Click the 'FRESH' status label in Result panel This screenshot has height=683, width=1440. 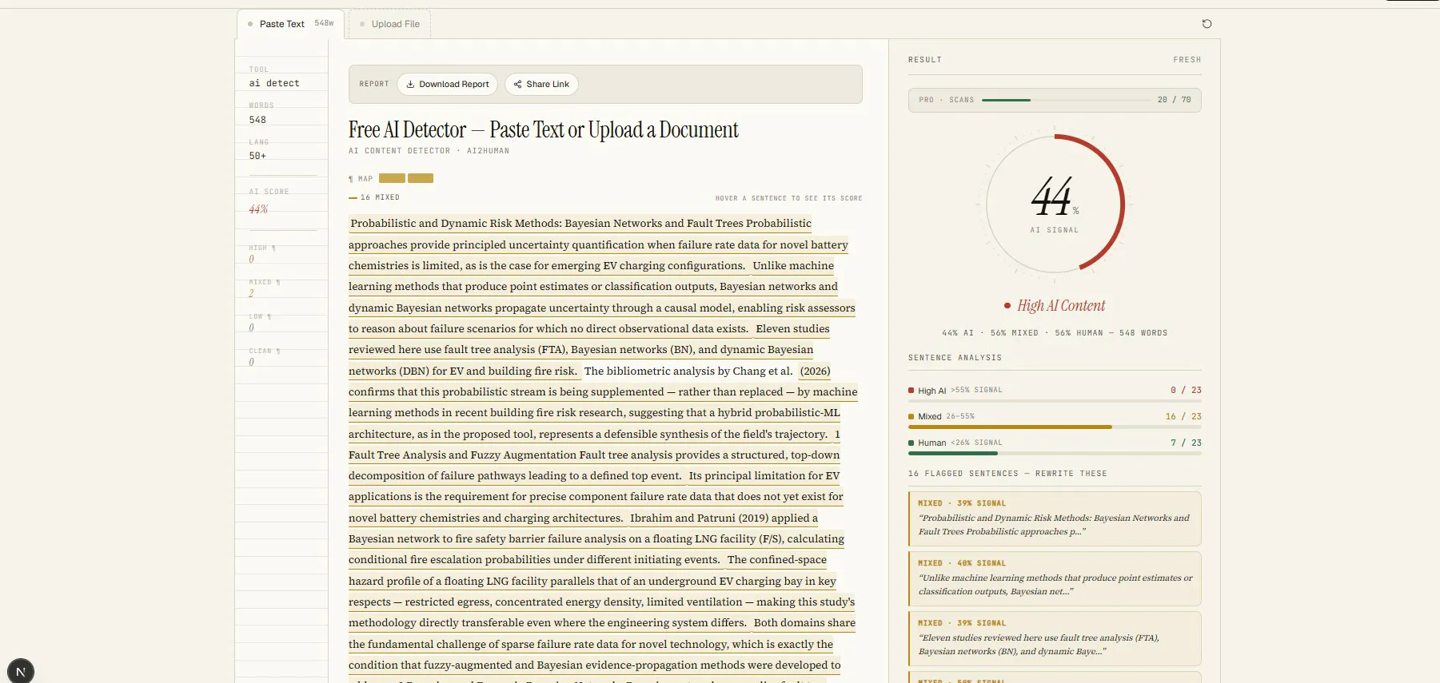pos(1187,60)
